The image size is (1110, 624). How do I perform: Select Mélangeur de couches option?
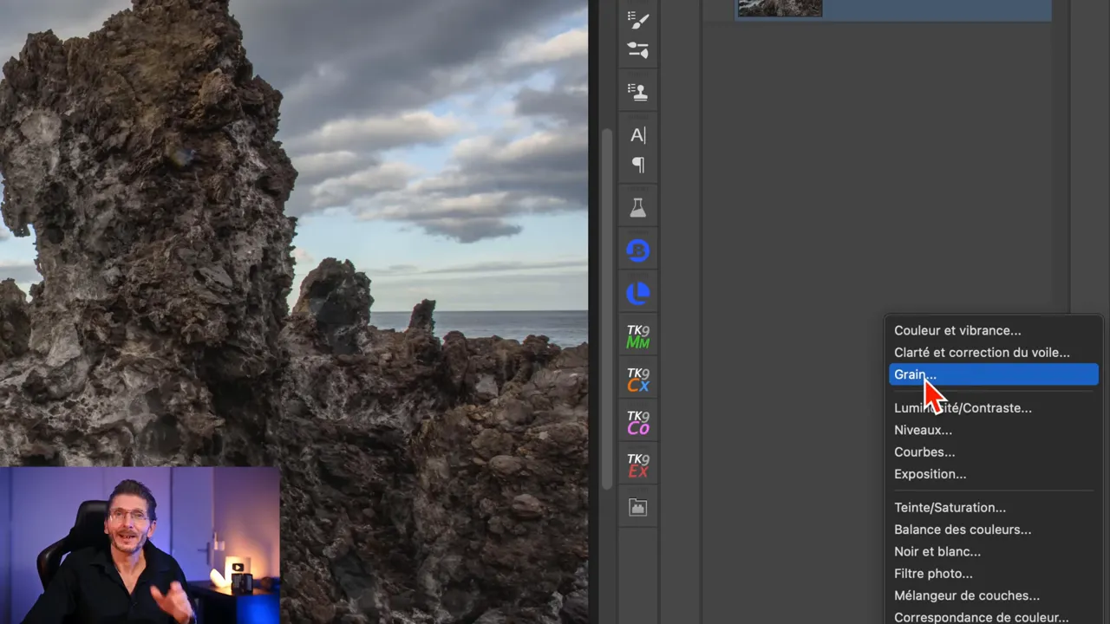coord(966,595)
